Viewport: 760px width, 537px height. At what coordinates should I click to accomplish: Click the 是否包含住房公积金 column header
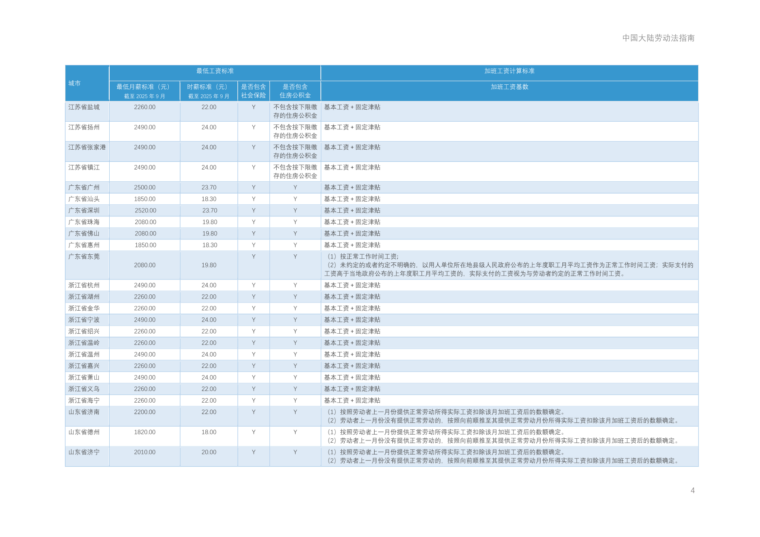click(x=295, y=91)
